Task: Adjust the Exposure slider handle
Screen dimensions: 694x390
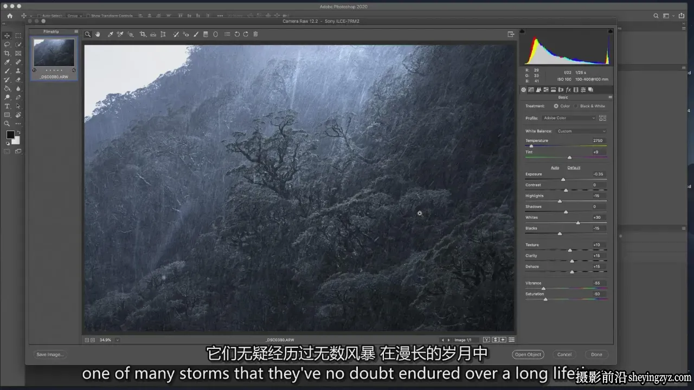Action: (563, 179)
